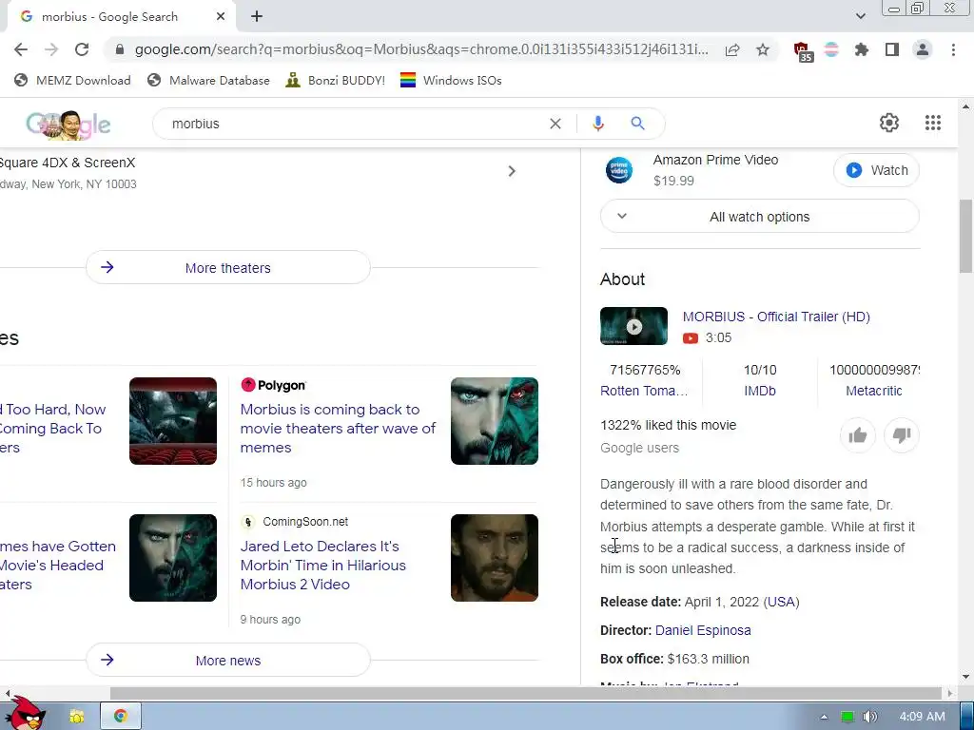Screen dimensions: 974x730
Task: Click the green tray status icon
Action: point(847,717)
